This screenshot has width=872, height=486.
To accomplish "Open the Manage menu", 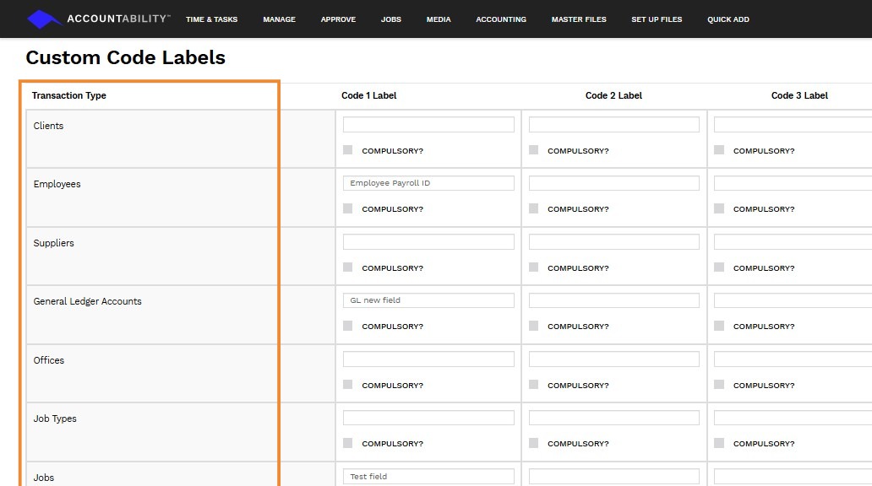I will pyautogui.click(x=279, y=19).
